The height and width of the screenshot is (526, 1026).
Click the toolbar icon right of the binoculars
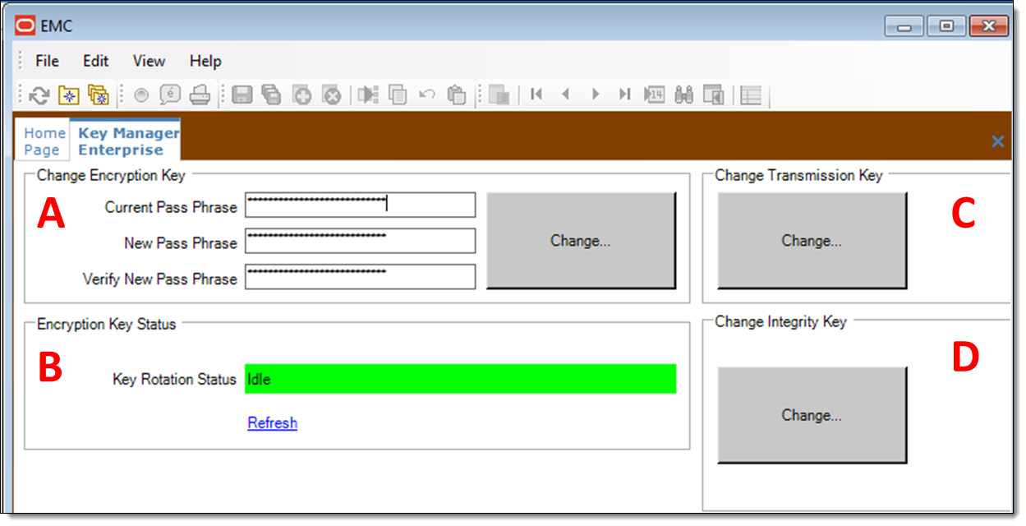(713, 95)
